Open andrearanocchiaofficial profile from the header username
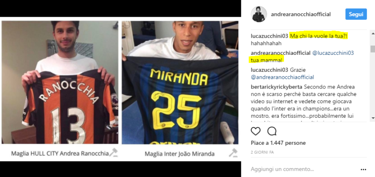The image size is (375, 177). 301,14
